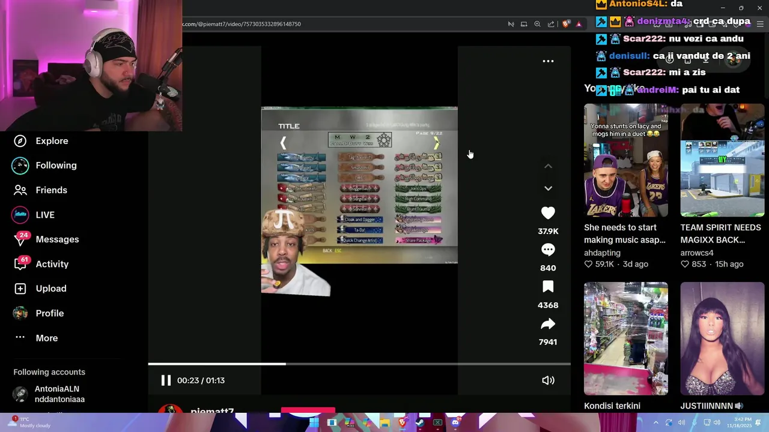Open the LIVE section
This screenshot has height=432, width=769.
tap(34, 215)
